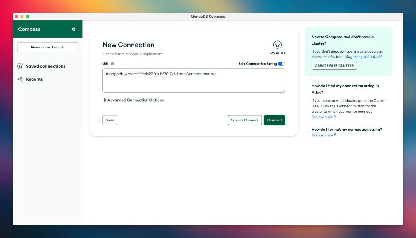Click the New Connection heading

point(128,45)
